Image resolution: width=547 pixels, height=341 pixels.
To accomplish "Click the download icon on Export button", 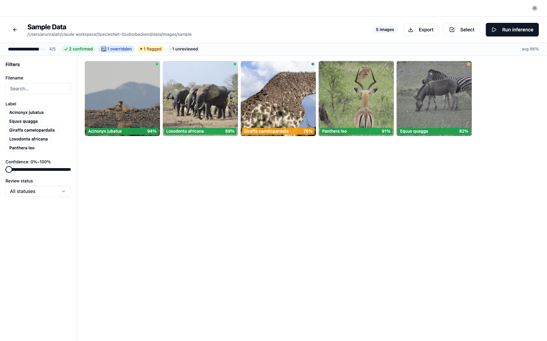I will 411,30.
